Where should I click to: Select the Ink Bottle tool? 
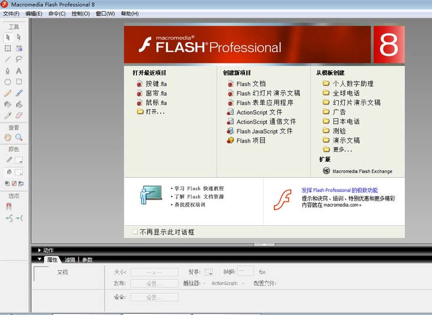coord(8,104)
